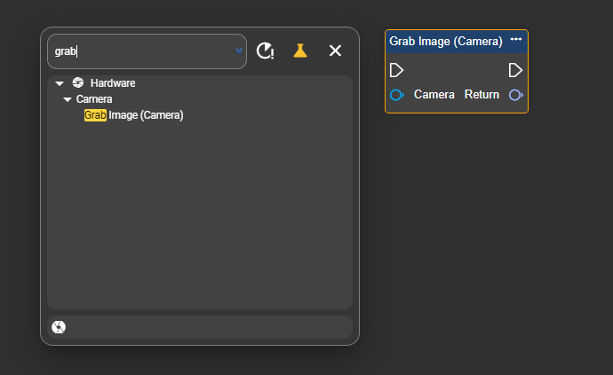The height and width of the screenshot is (375, 613).
Task: Collapse the Hardware category
Action: tap(60, 83)
